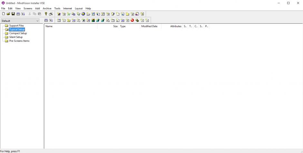This screenshot has height=153, width=303.
Task: Open the Default layout dropdown
Action: point(20,21)
